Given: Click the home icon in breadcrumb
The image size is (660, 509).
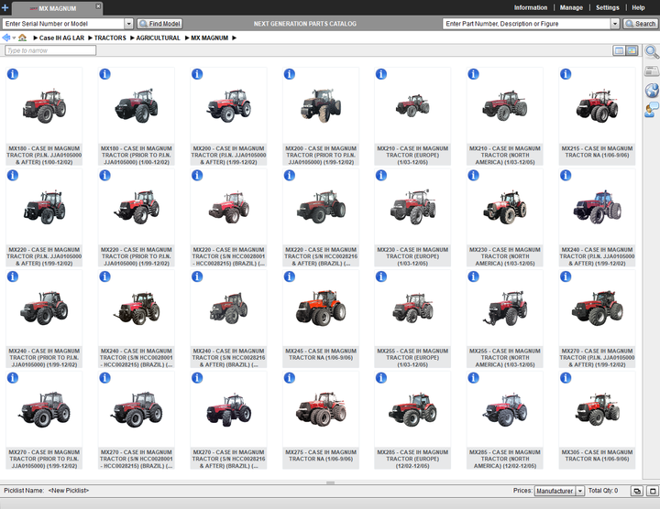Looking at the screenshot, I should pyautogui.click(x=22, y=38).
